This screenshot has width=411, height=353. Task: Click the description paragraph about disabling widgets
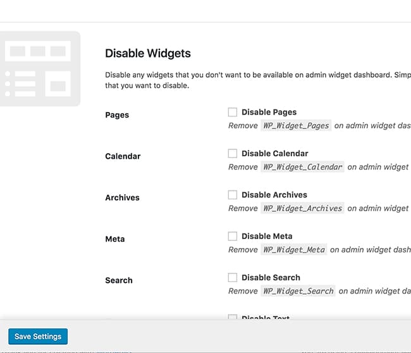(x=258, y=80)
